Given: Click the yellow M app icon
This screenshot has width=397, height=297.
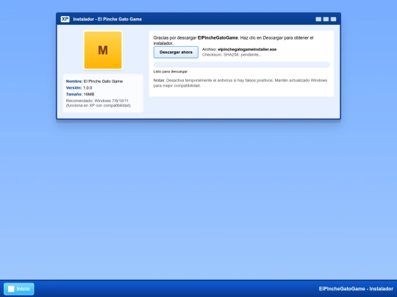Looking at the screenshot, I should click(103, 50).
